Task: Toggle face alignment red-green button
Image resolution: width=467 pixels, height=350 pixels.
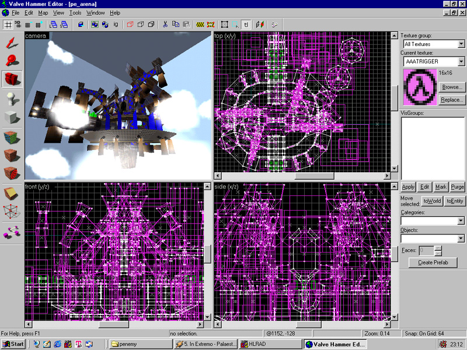Action: click(260, 24)
